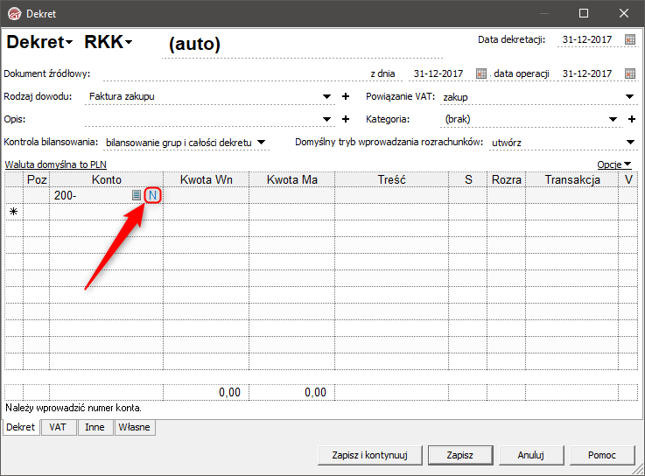This screenshot has width=645, height=476.
Task: Open the Opcje menu
Action: [x=614, y=164]
